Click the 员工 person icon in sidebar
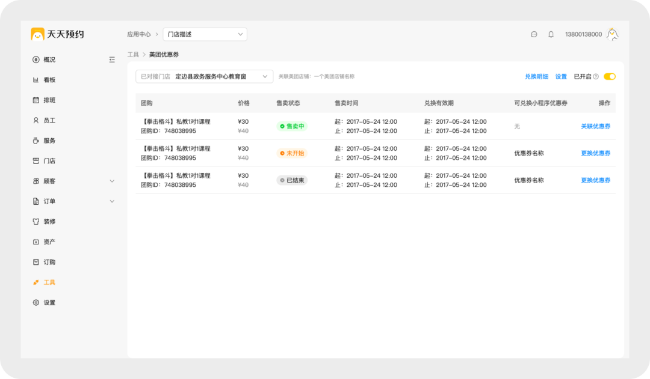Viewport: 650px width, 379px height. point(36,120)
